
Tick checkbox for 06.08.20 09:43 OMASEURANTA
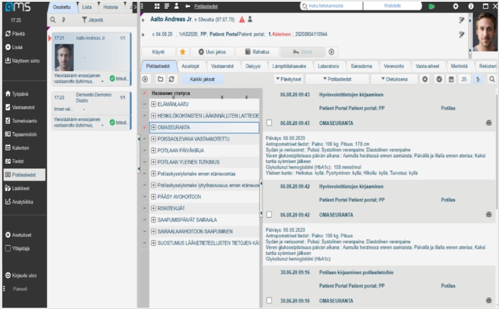269,123
